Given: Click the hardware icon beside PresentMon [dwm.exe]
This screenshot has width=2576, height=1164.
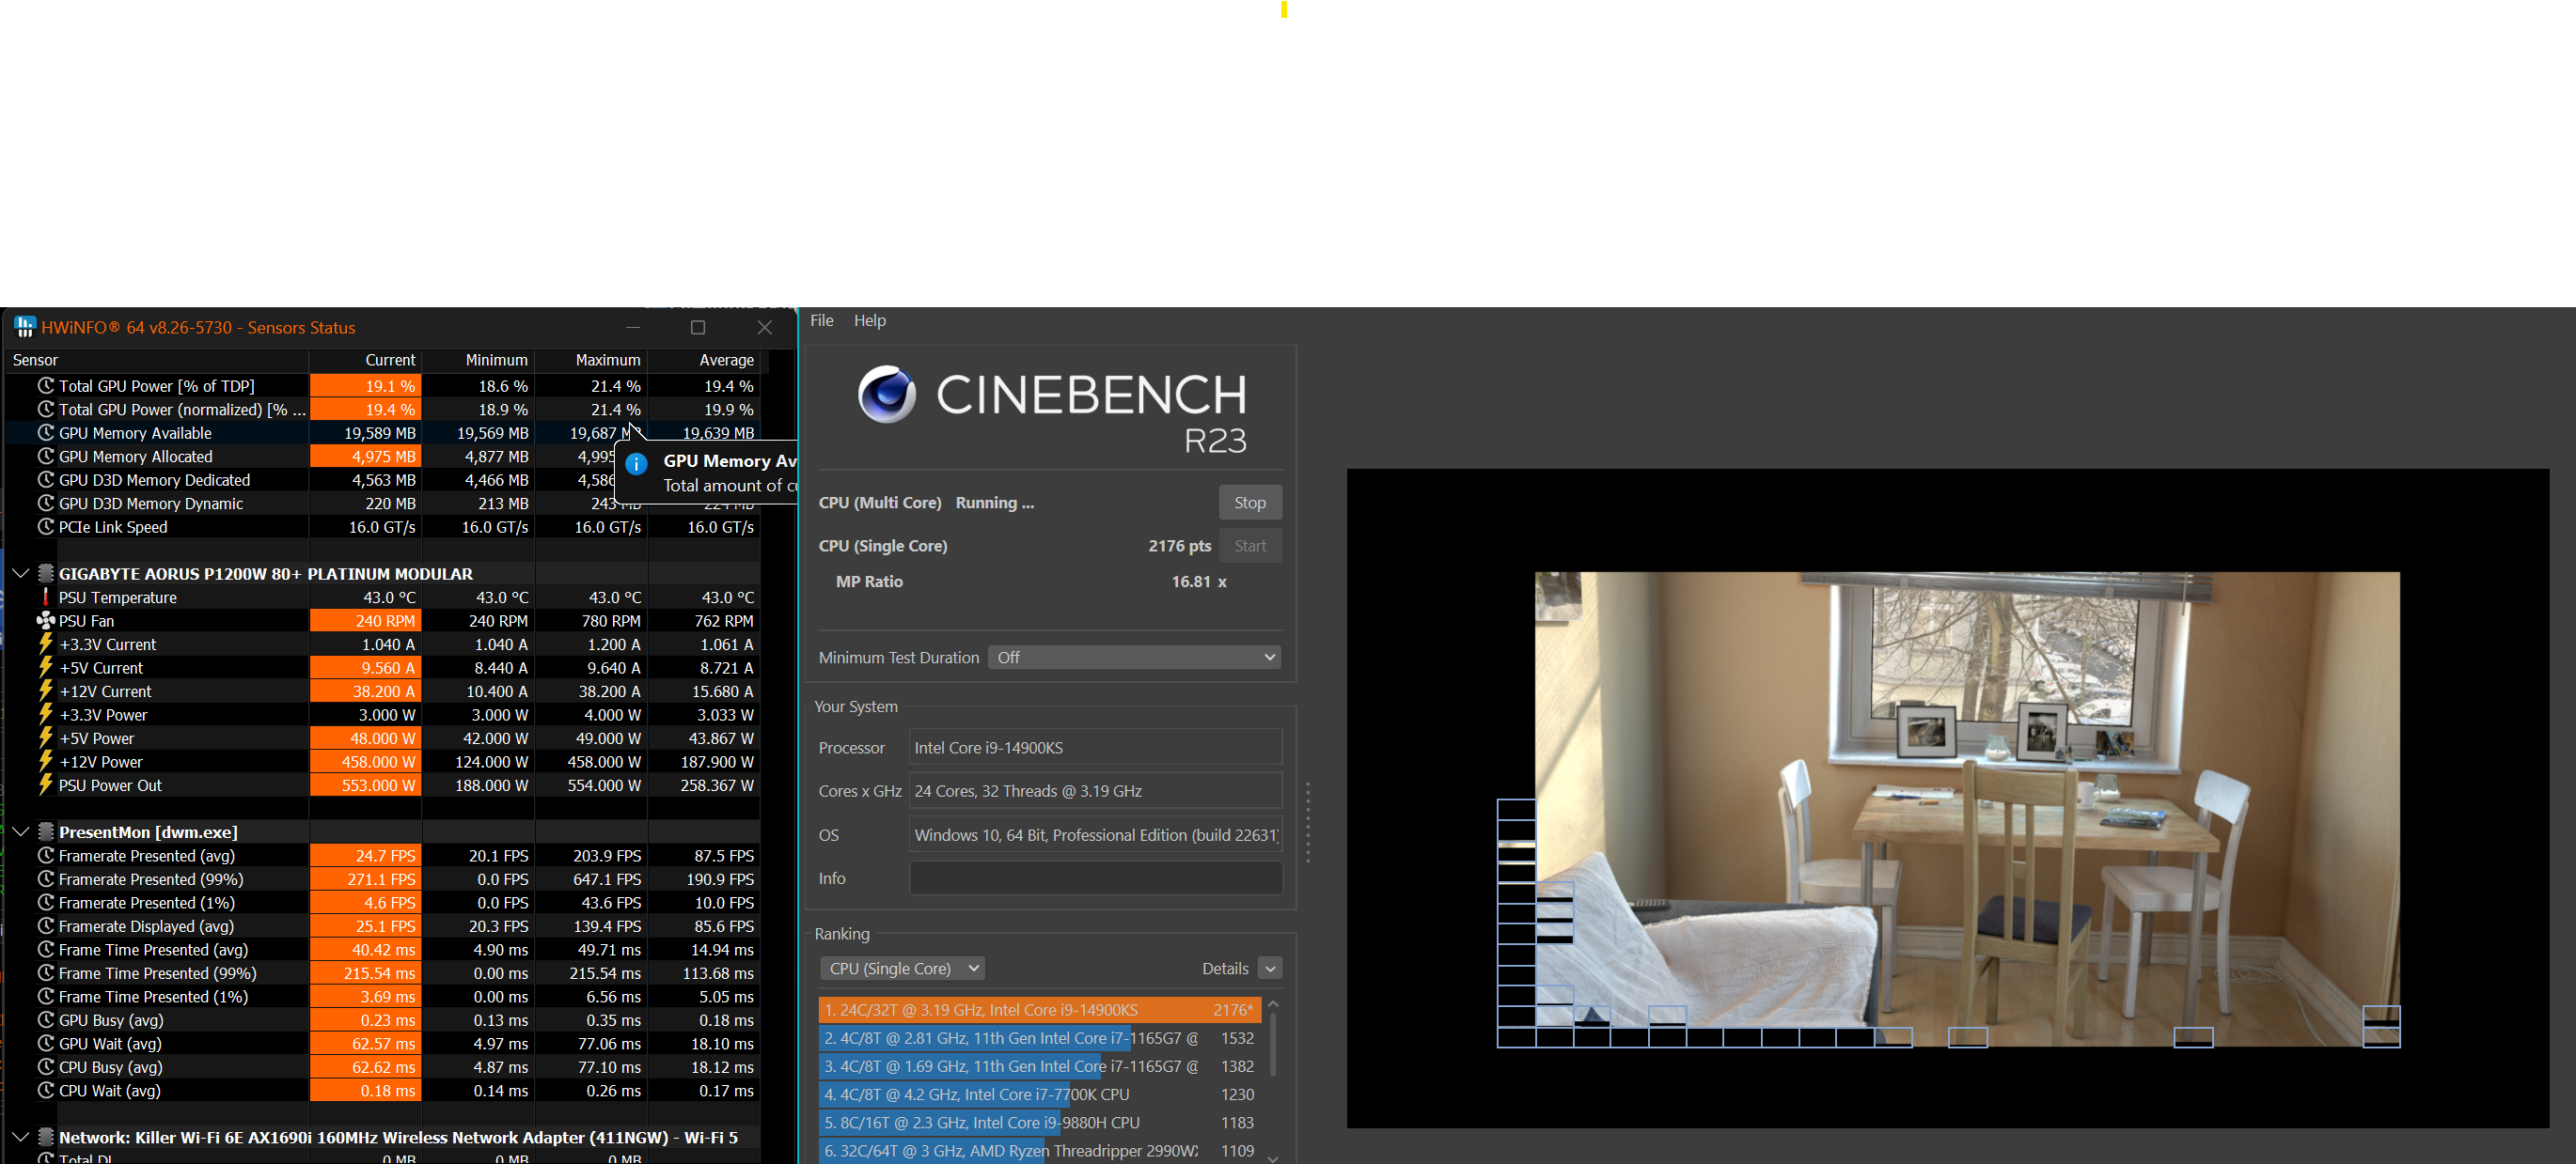Looking at the screenshot, I should pyautogui.click(x=45, y=831).
